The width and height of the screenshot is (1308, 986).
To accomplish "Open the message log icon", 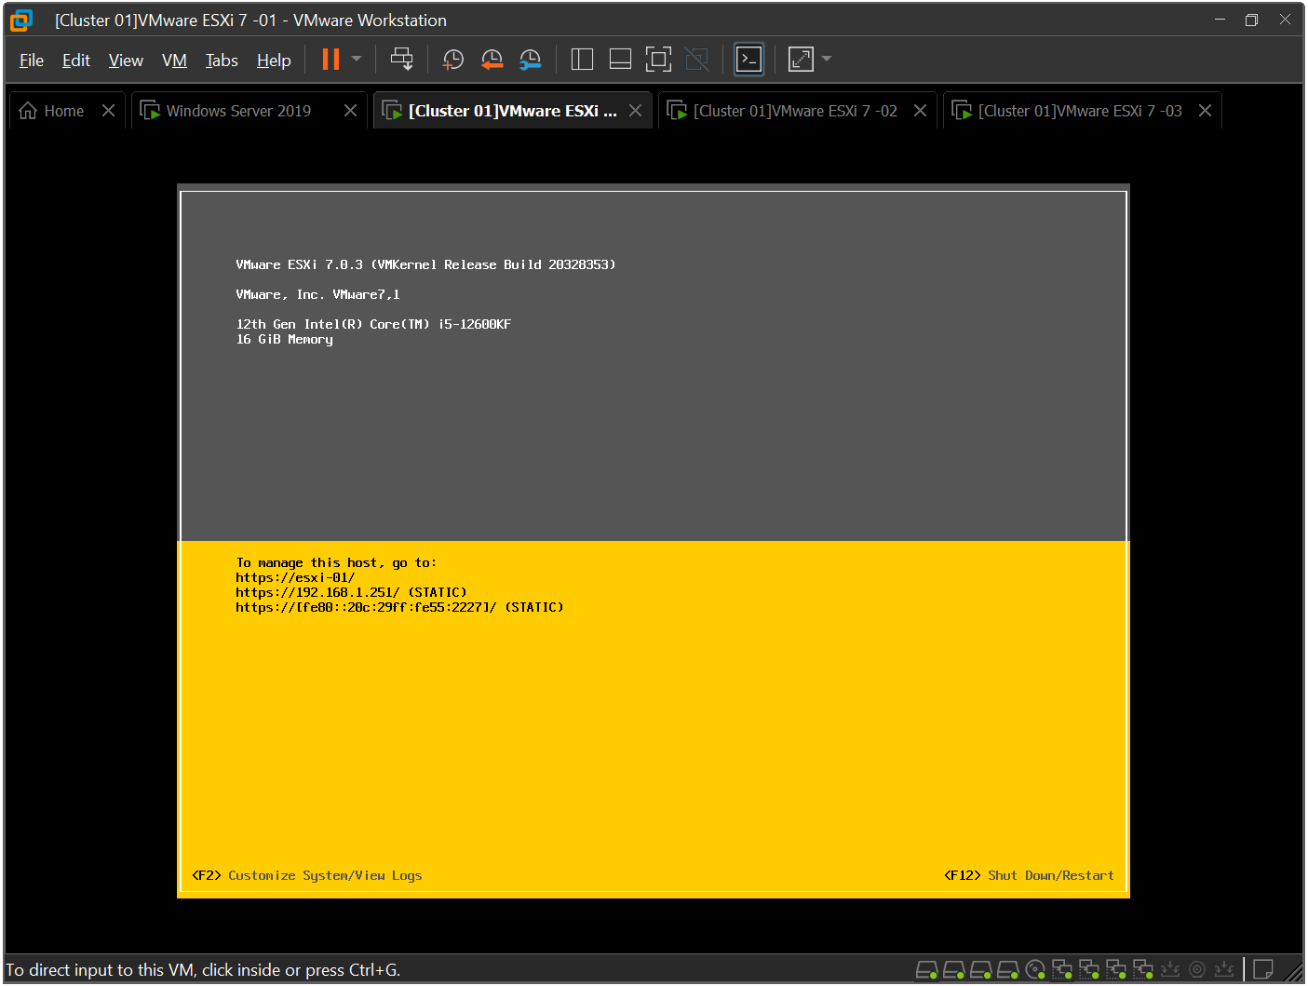I will pyautogui.click(x=1263, y=969).
